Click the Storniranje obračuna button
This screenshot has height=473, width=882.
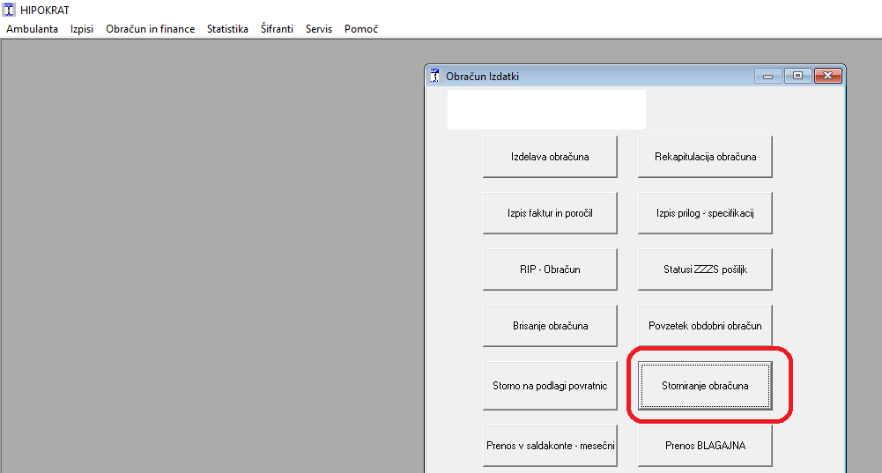pyautogui.click(x=705, y=386)
